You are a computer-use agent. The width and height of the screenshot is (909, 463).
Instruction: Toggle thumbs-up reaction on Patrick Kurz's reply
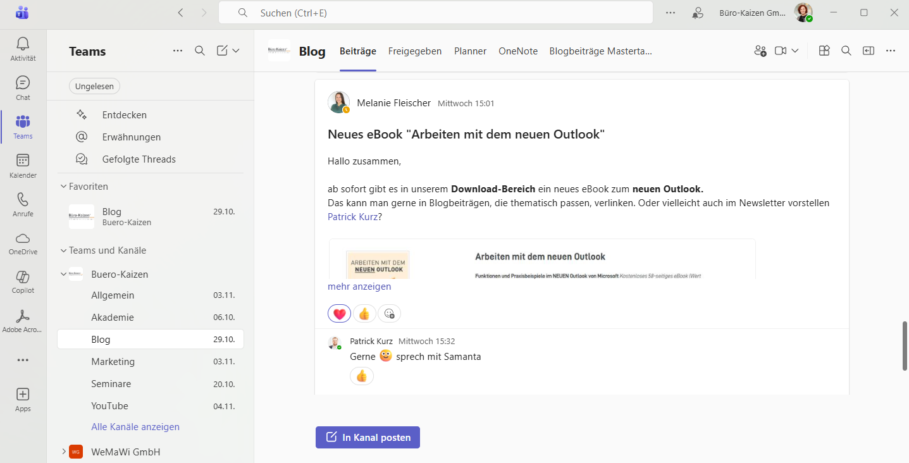[x=362, y=376]
